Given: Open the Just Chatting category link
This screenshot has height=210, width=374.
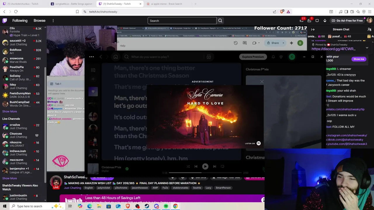Looking at the screenshot, I should (x=72, y=188).
